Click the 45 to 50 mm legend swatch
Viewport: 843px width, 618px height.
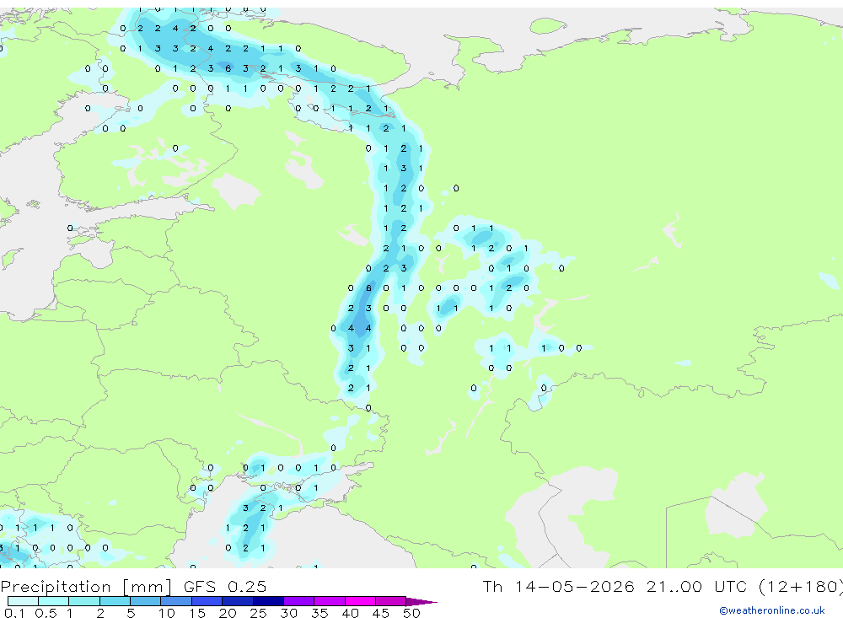391,601
